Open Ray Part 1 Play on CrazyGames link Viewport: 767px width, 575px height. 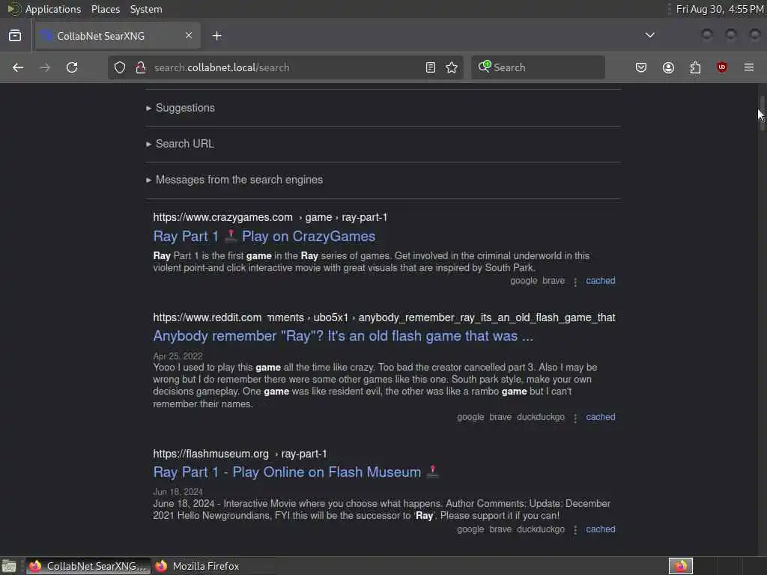[264, 237]
